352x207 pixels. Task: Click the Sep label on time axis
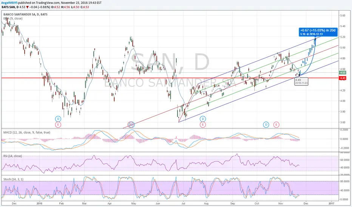click(x=232, y=203)
